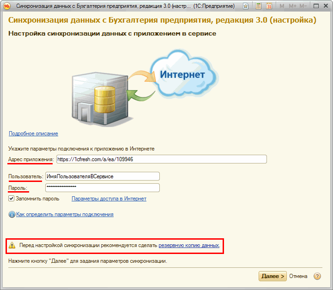This screenshot has height=290, width=333.
Task: Open 'Подробное описание' link
Action: tap(33, 133)
